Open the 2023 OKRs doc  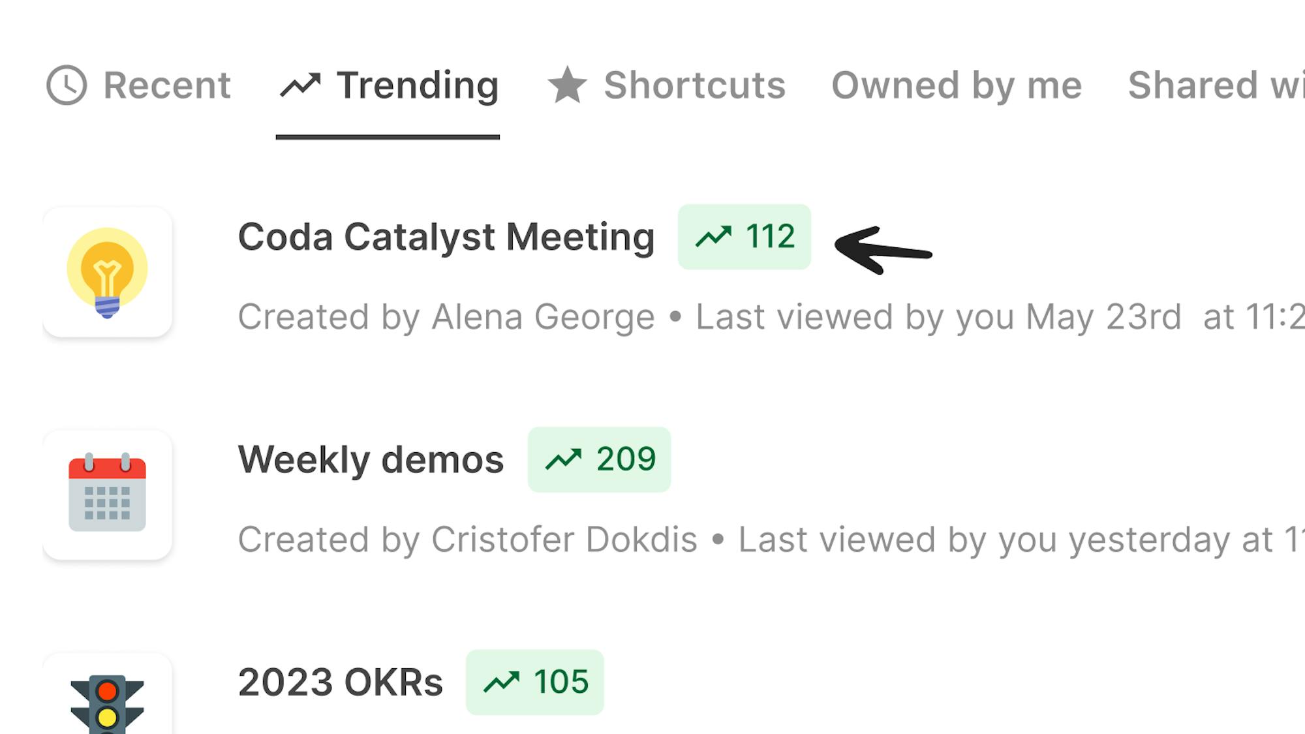point(340,682)
